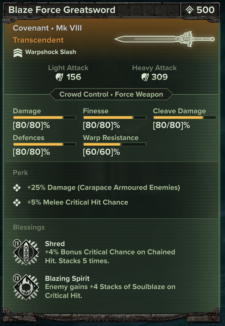Viewport: 225px width, 326px height.
Task: Click the Heavy Attack damage icon
Action: coord(144,77)
